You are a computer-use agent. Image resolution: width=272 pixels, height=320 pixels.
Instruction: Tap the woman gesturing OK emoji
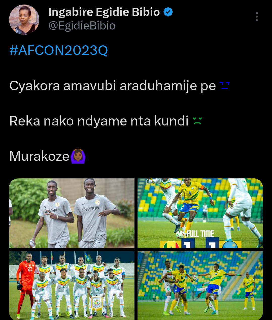click(78, 156)
